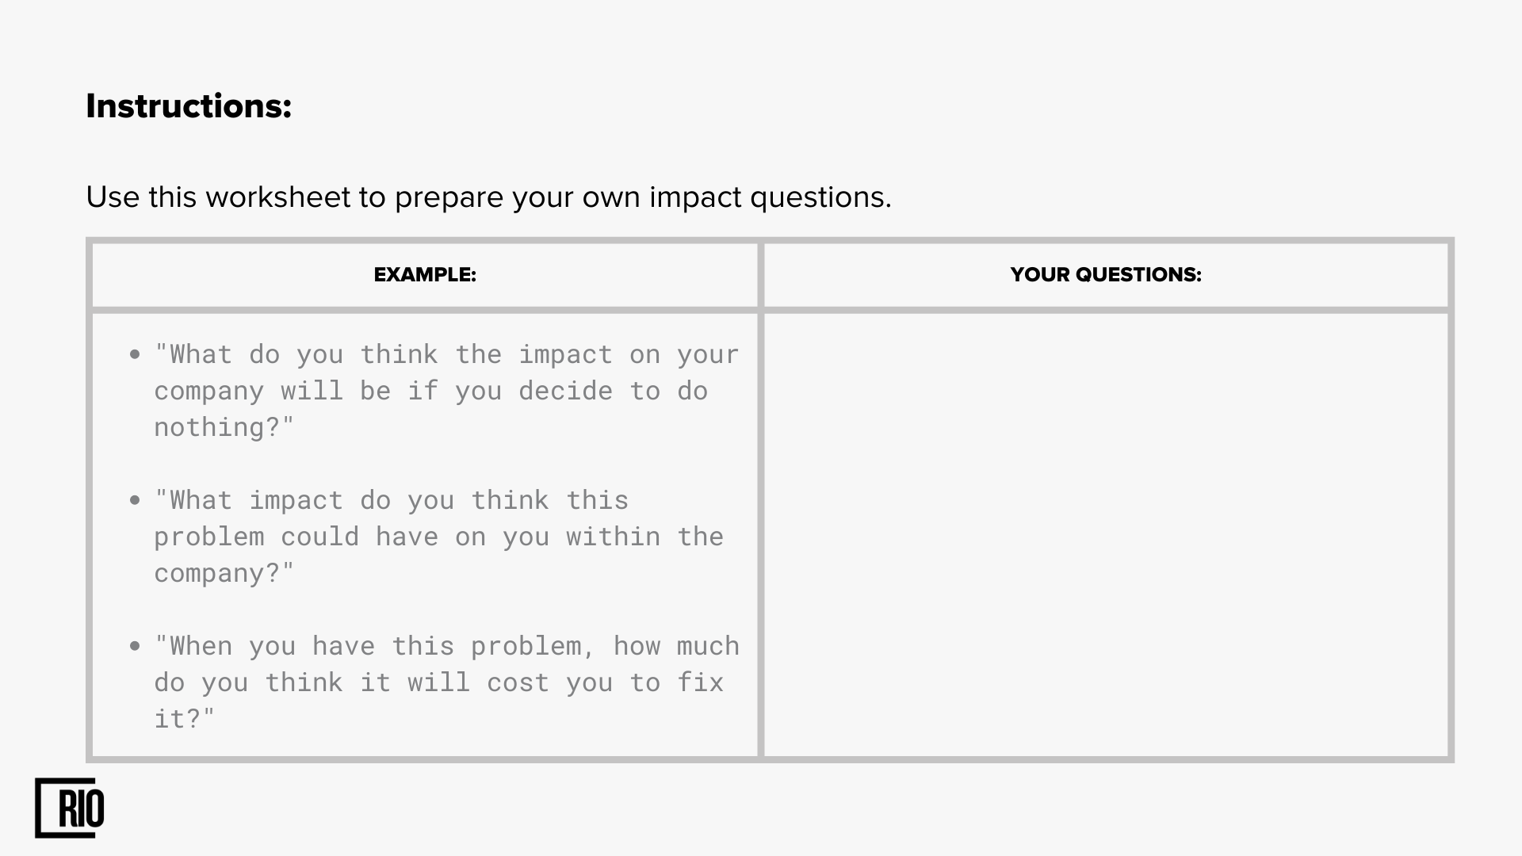The image size is (1522, 856).
Task: Click the word nothing in first example
Action: (x=208, y=427)
